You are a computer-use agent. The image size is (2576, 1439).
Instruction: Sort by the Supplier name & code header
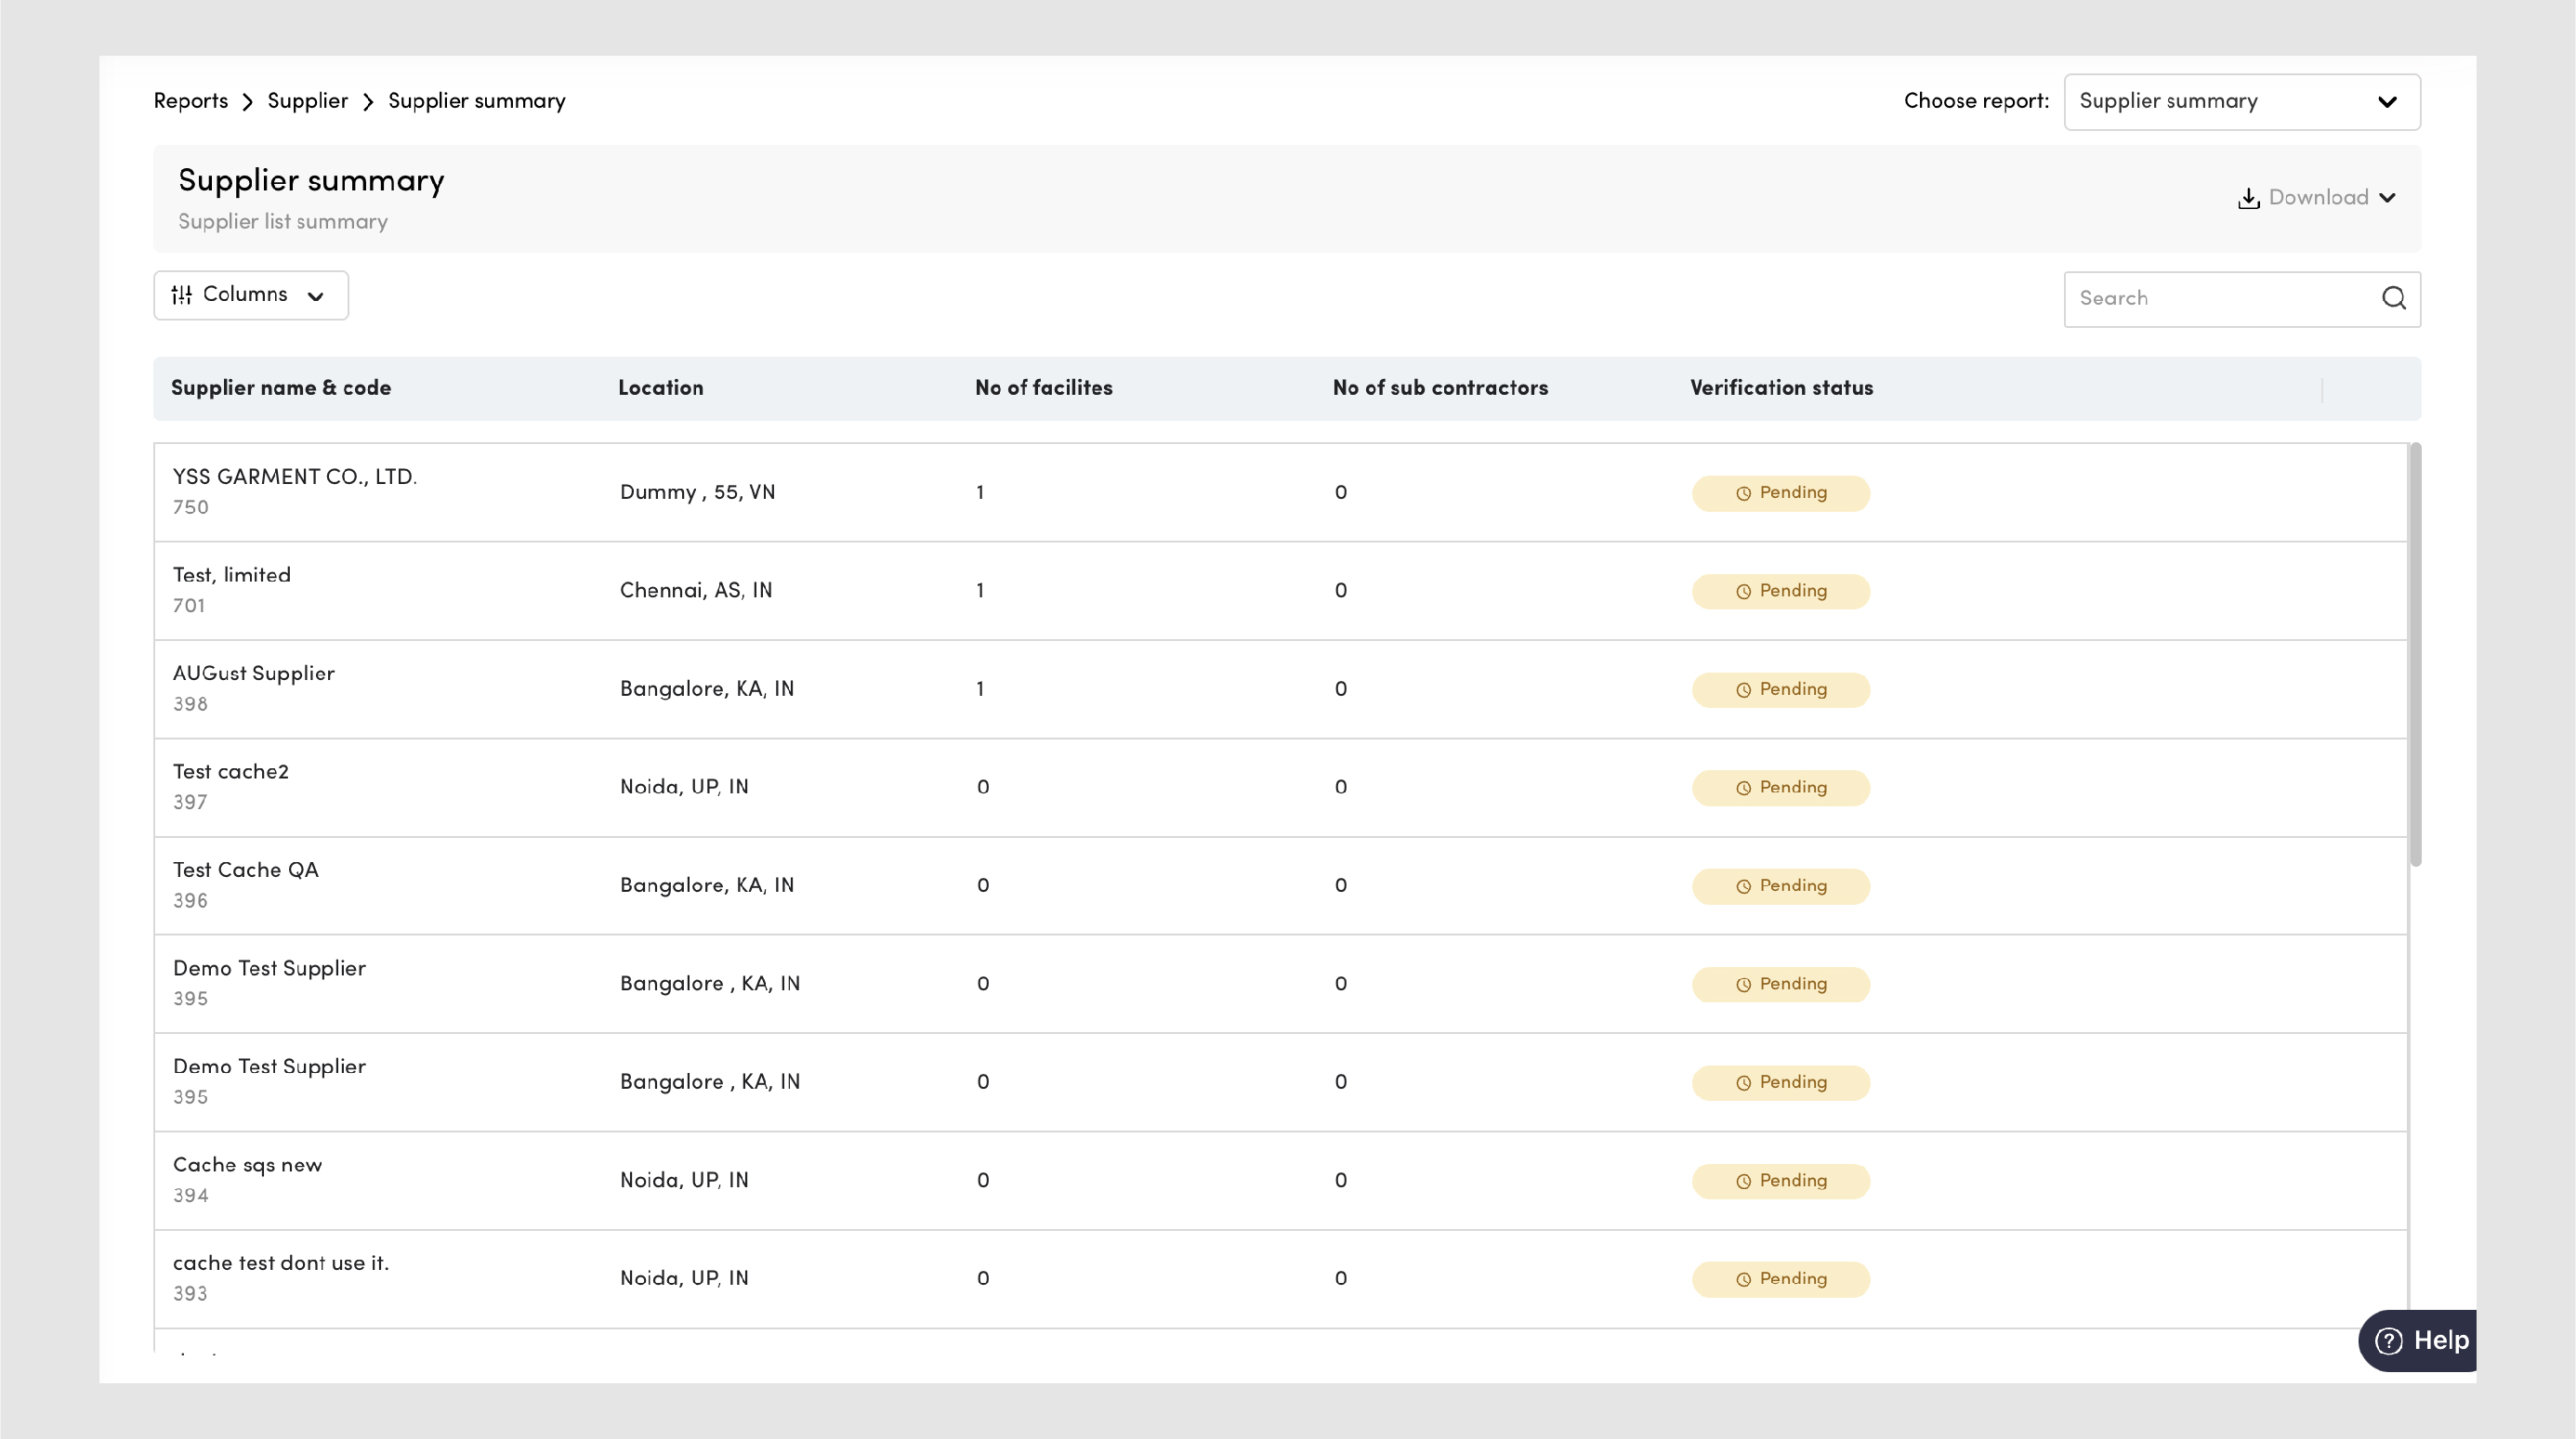pos(281,388)
